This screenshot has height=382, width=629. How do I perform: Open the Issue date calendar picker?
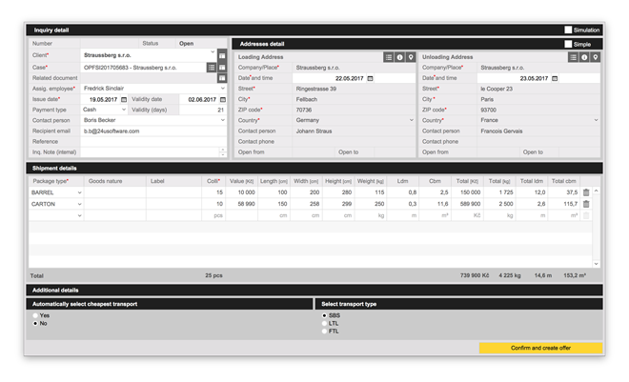[124, 99]
